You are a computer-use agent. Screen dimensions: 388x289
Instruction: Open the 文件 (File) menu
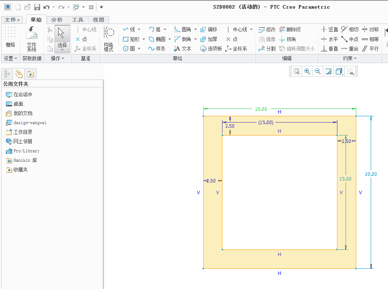[x=12, y=20]
